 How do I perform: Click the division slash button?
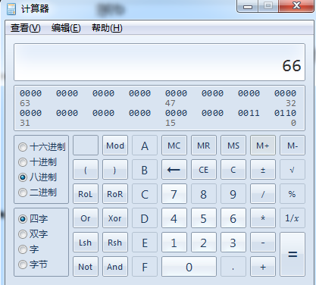[263, 194]
